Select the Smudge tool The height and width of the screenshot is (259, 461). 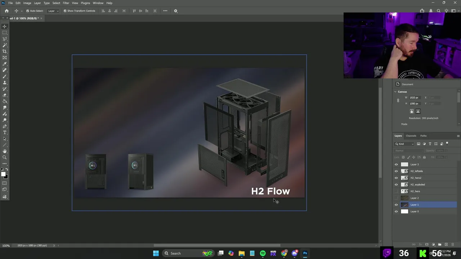(x=5, y=108)
